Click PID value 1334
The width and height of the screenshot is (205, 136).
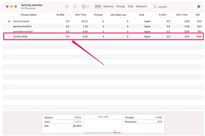tap(199, 36)
